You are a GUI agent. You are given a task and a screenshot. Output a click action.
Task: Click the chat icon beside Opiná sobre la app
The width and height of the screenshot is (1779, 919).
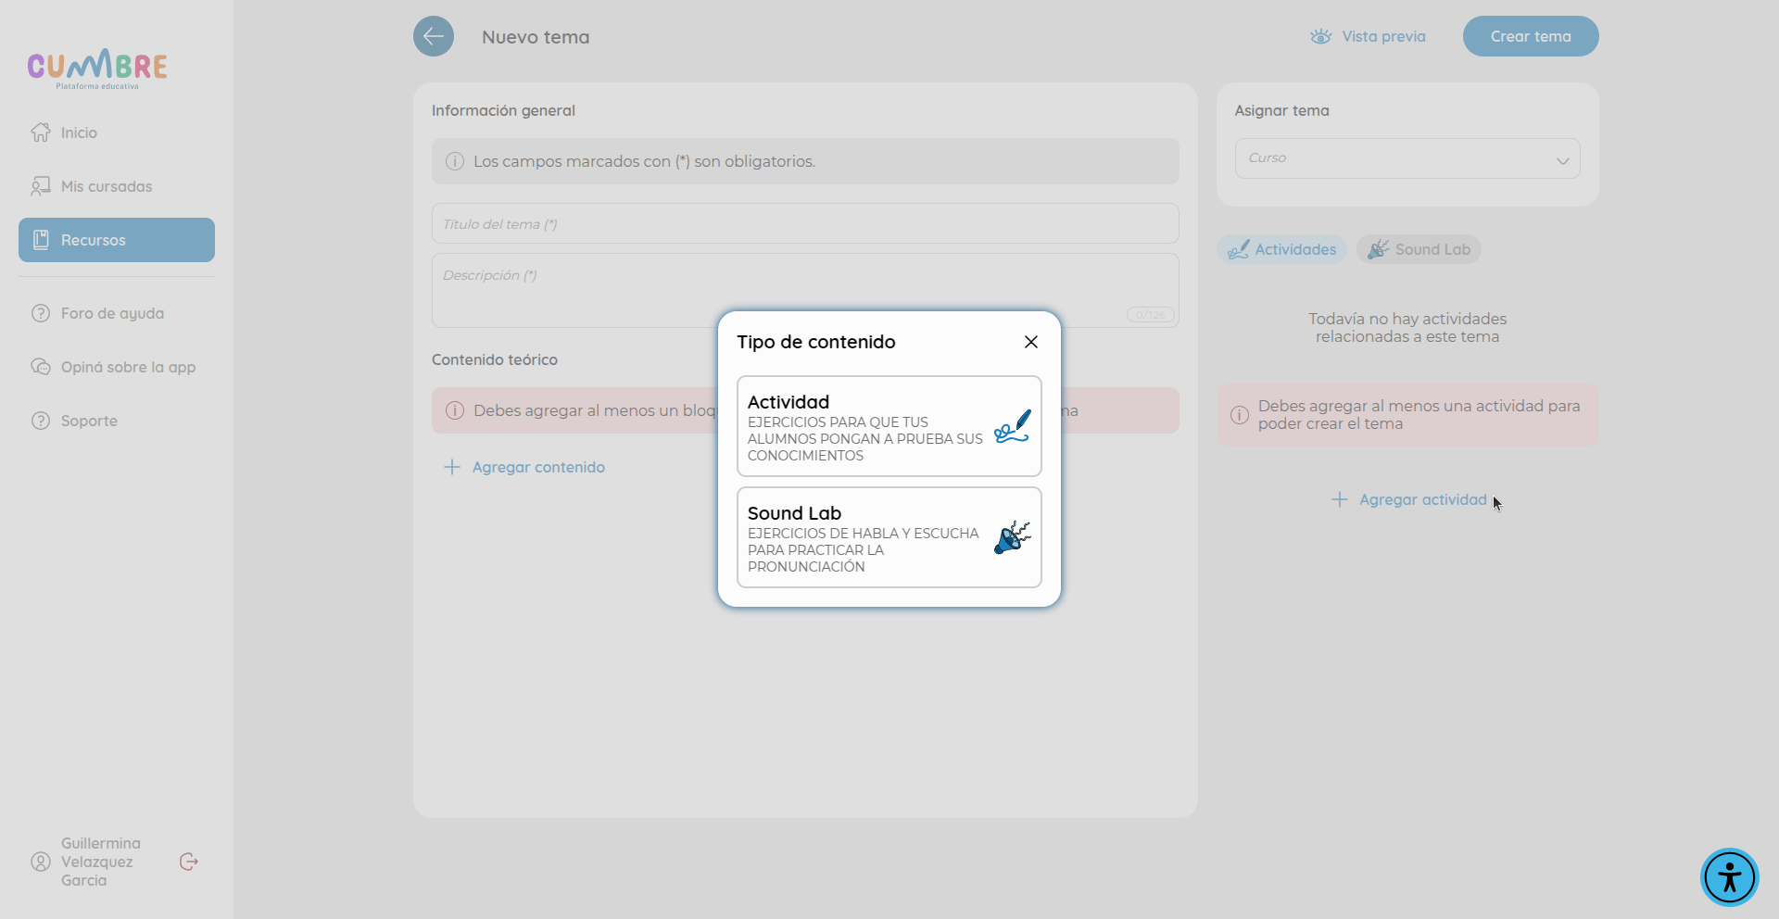pyautogui.click(x=41, y=367)
